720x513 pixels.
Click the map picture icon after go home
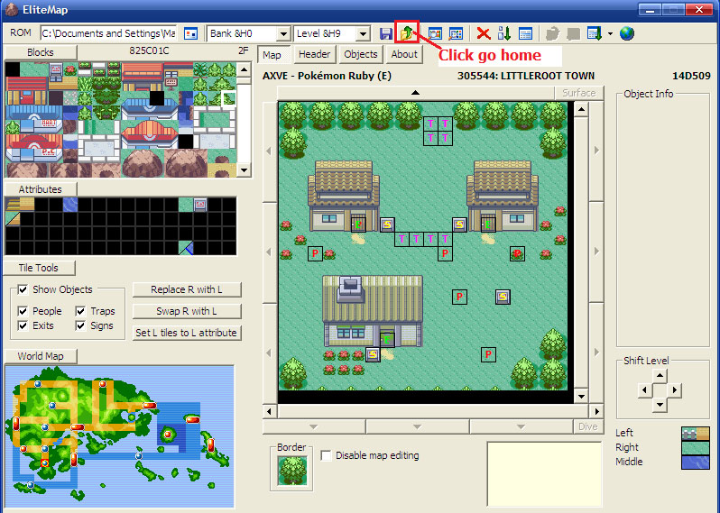coord(435,33)
